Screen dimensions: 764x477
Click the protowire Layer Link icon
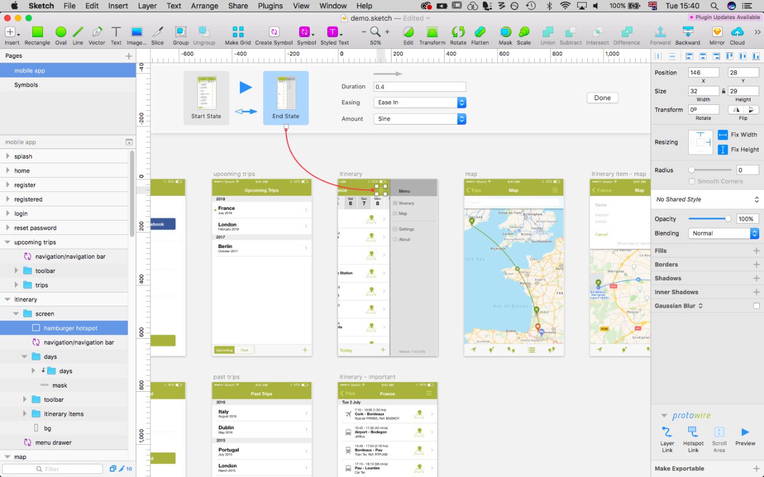pyautogui.click(x=667, y=432)
